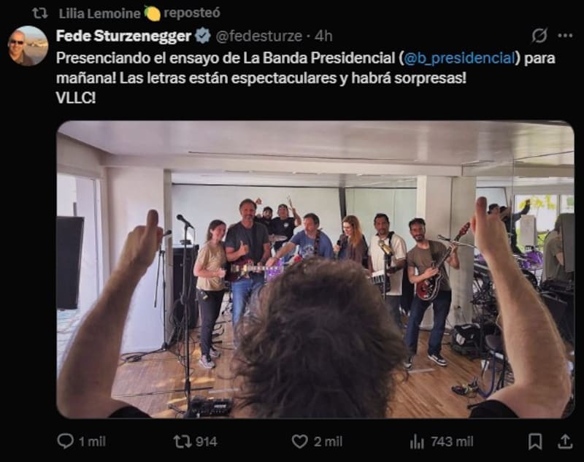
Task: Click the blue verified badge
Action: (203, 36)
